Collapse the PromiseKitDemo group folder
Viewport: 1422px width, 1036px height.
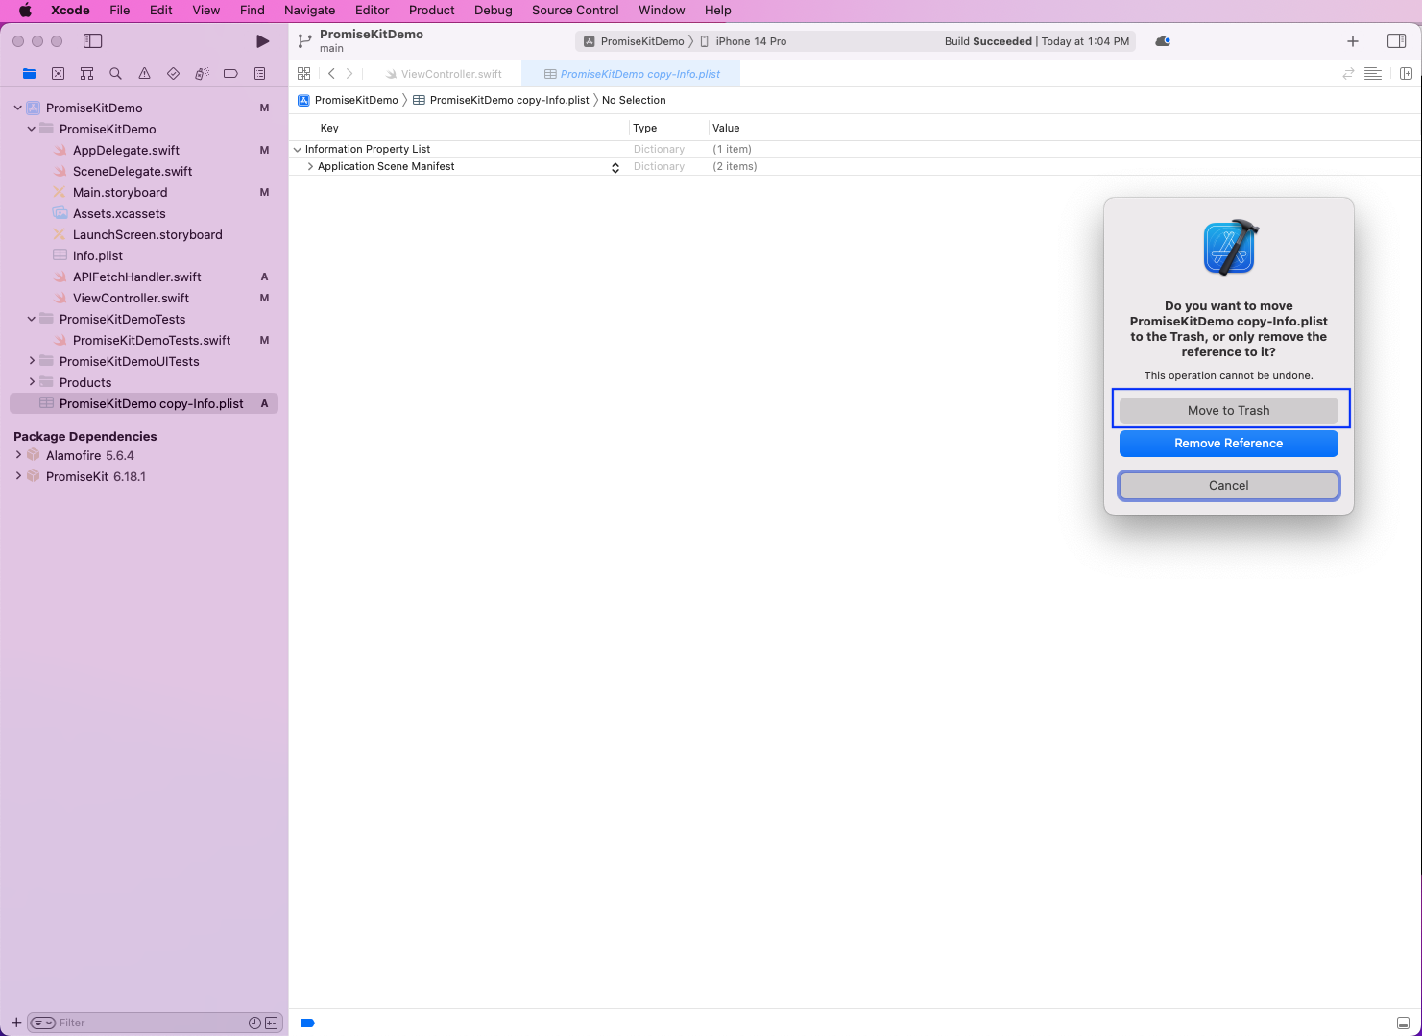pyautogui.click(x=32, y=129)
